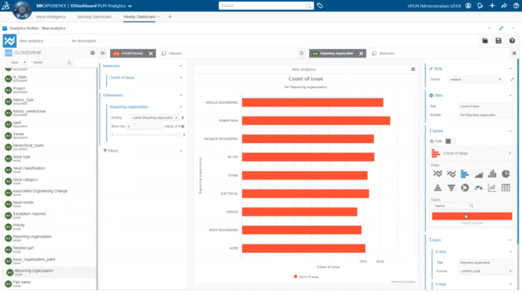This screenshot has width=522, height=293.
Task: Open the folder icon in header
Action: coord(485,41)
